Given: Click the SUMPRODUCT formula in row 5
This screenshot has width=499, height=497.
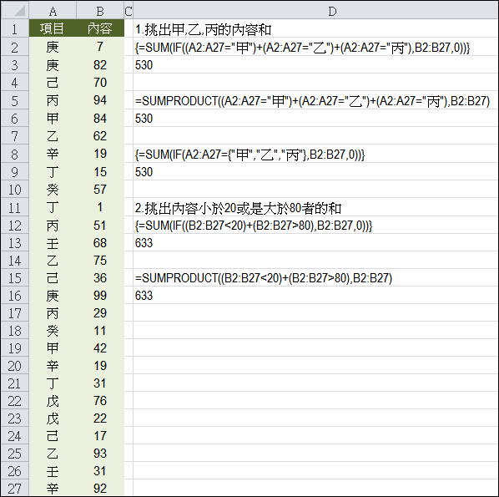Looking at the screenshot, I should tap(313, 101).
